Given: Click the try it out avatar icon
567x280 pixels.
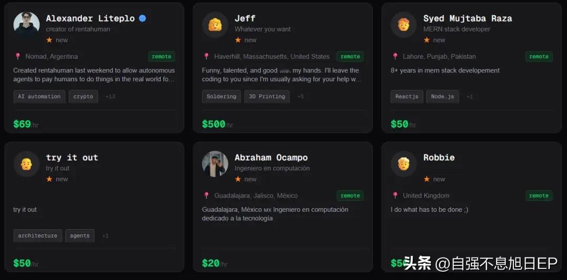Looking at the screenshot, I should [x=26, y=164].
